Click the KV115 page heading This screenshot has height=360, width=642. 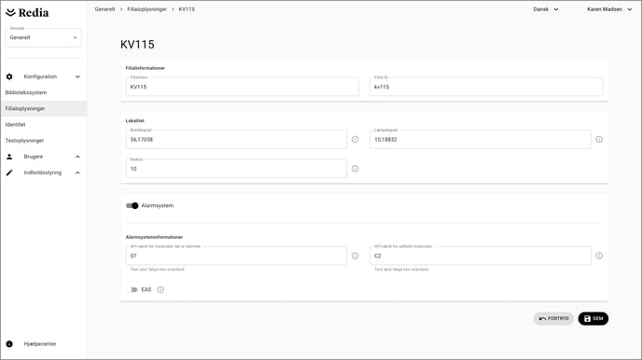[137, 45]
